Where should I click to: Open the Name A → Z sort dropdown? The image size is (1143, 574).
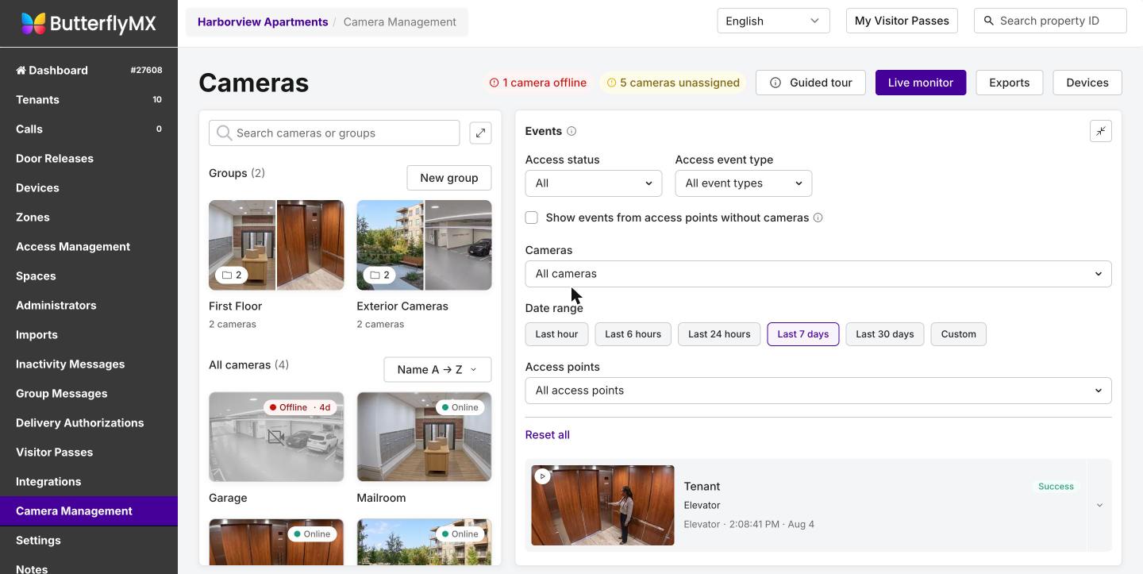click(437, 370)
